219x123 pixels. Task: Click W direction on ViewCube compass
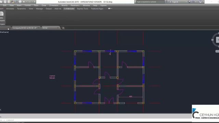[212, 40]
